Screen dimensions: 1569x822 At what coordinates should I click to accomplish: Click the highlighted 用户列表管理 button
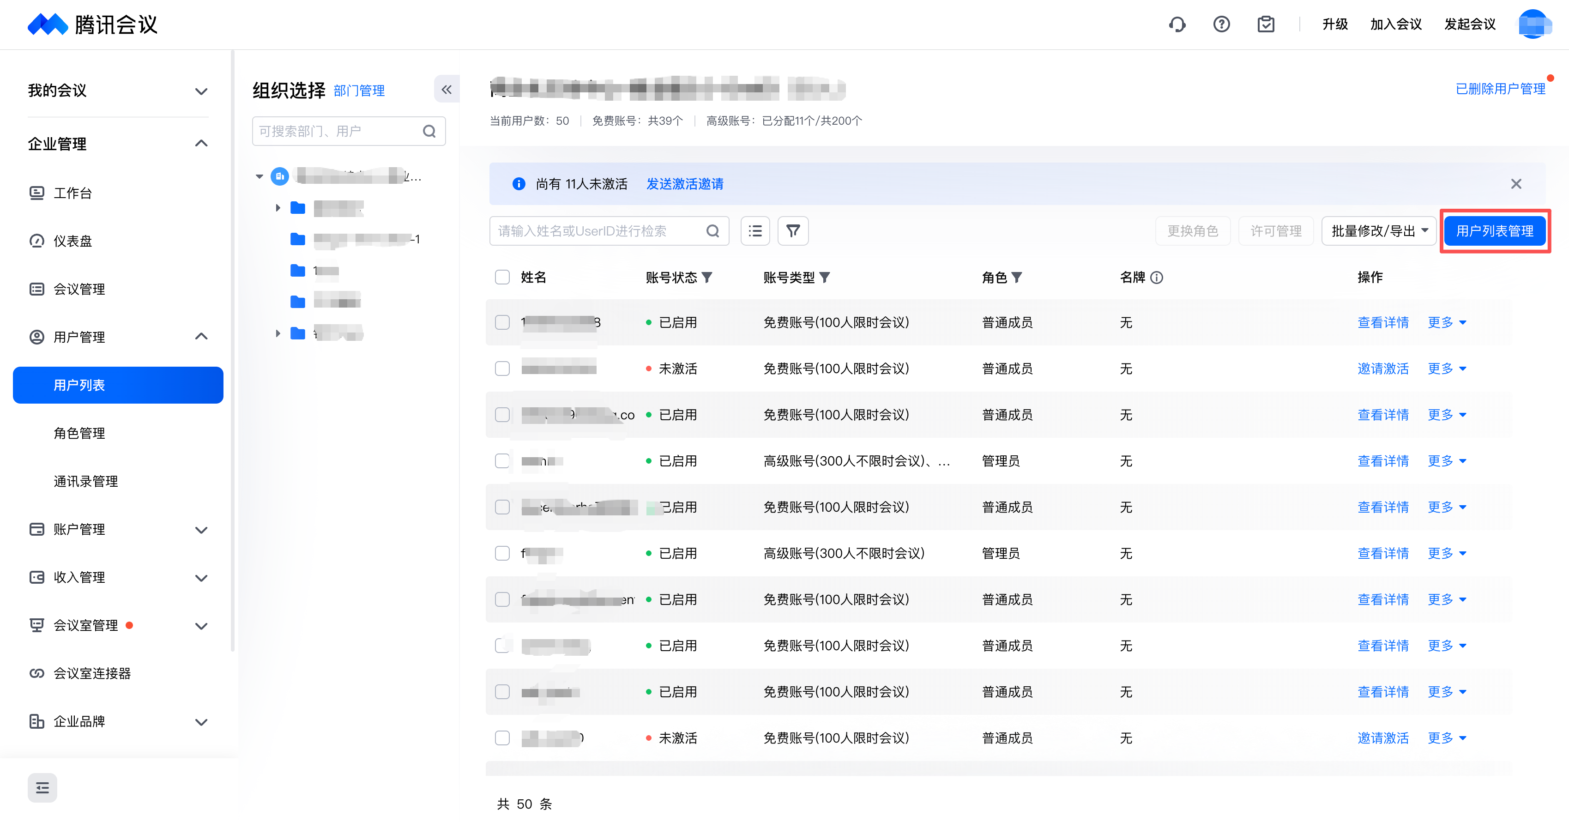1495,231
